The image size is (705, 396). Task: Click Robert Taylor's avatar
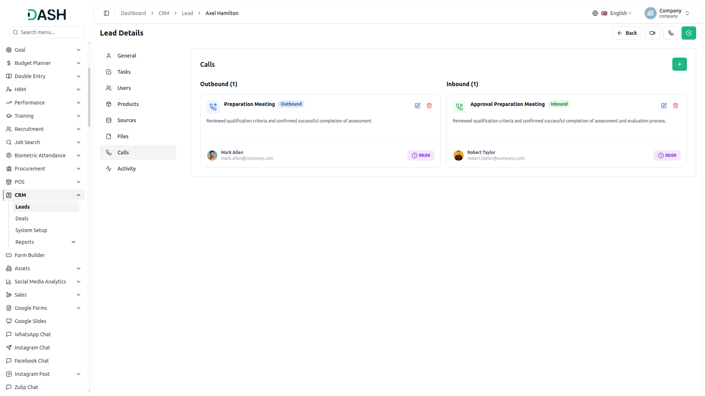(459, 155)
